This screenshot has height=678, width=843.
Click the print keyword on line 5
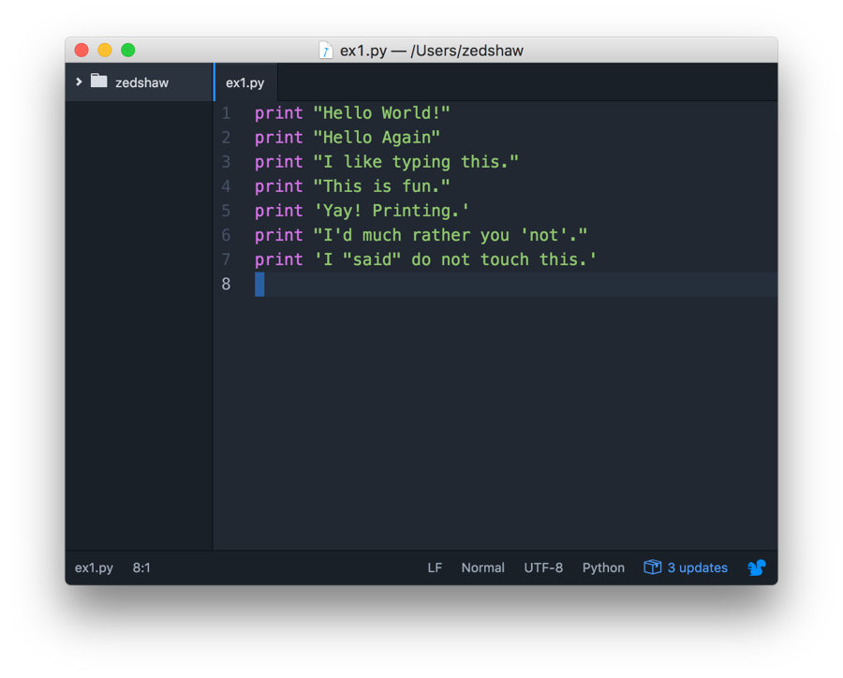pos(278,211)
